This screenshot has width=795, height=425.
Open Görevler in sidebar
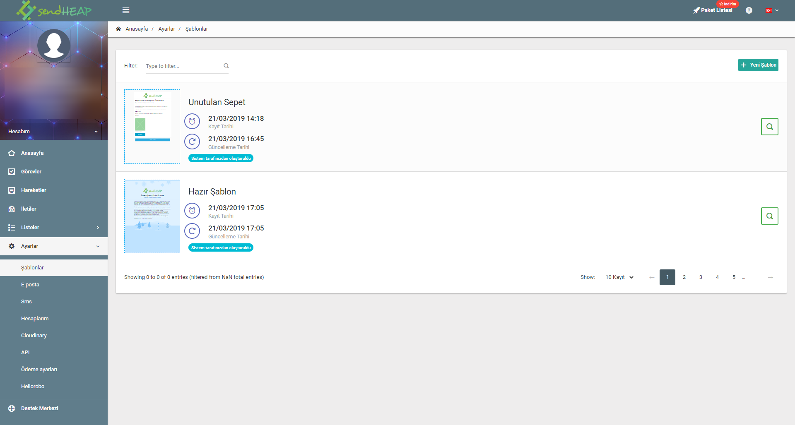click(54, 172)
